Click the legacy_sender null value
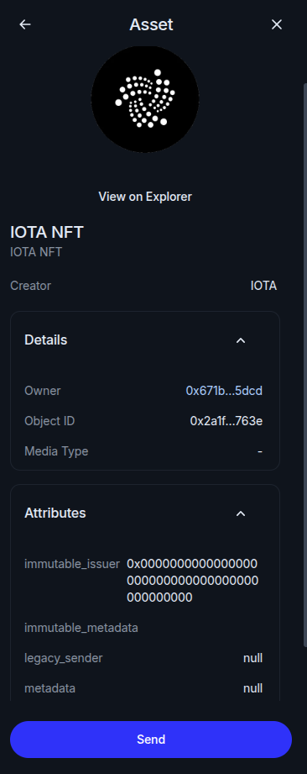Image resolution: width=307 pixels, height=774 pixels. click(x=252, y=658)
